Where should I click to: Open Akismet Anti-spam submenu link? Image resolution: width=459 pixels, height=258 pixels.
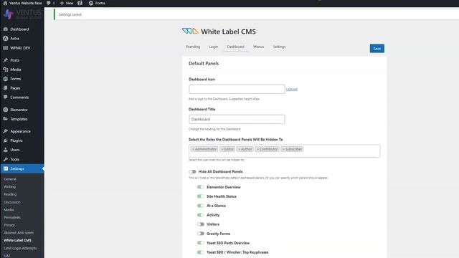(x=19, y=233)
